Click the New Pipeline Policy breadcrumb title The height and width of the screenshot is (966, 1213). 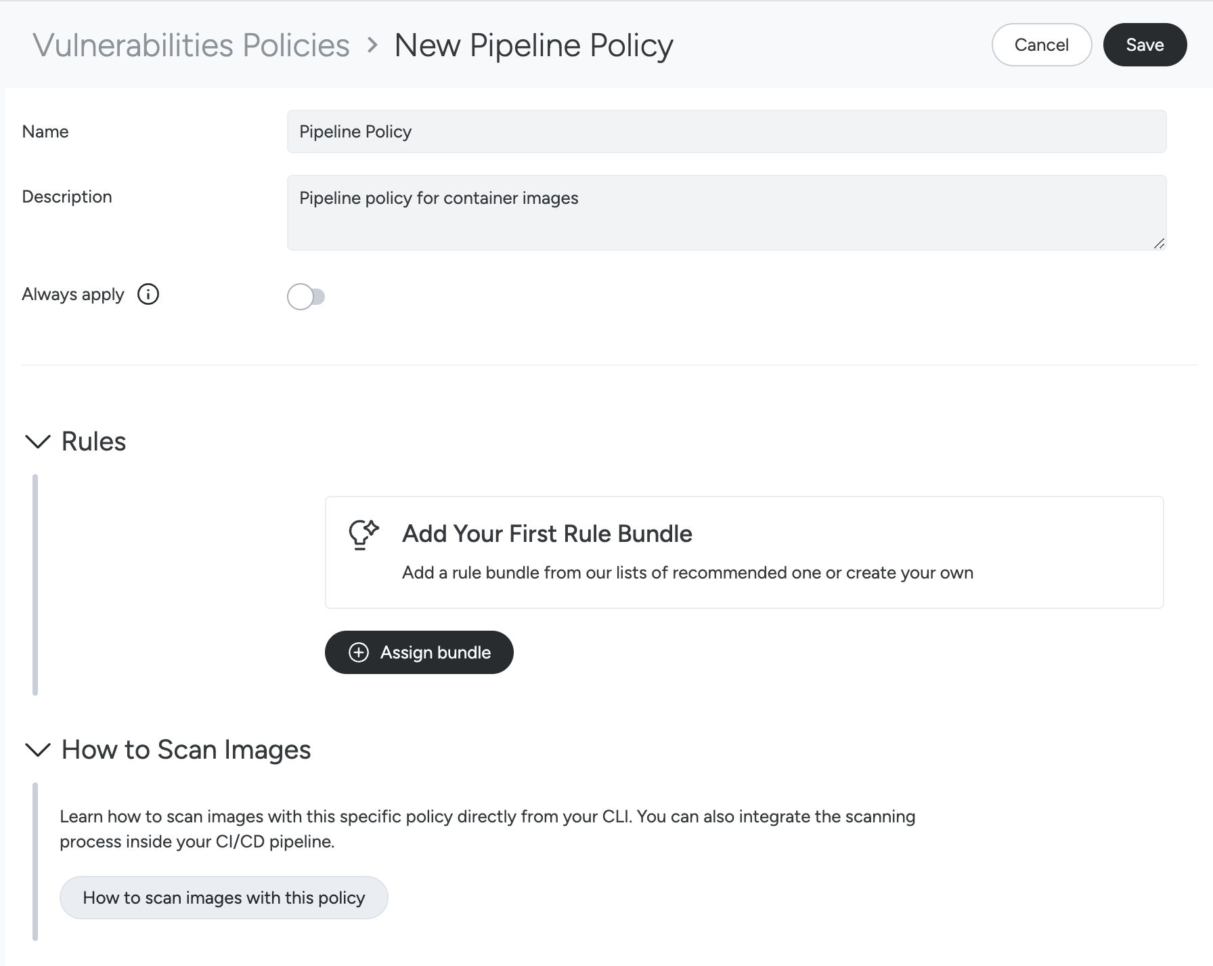point(533,45)
